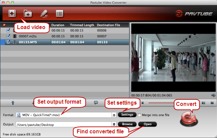The width and height of the screenshot is (217, 138).
Task: Select the 00007.m2ts file row
Action: [x=65, y=36]
